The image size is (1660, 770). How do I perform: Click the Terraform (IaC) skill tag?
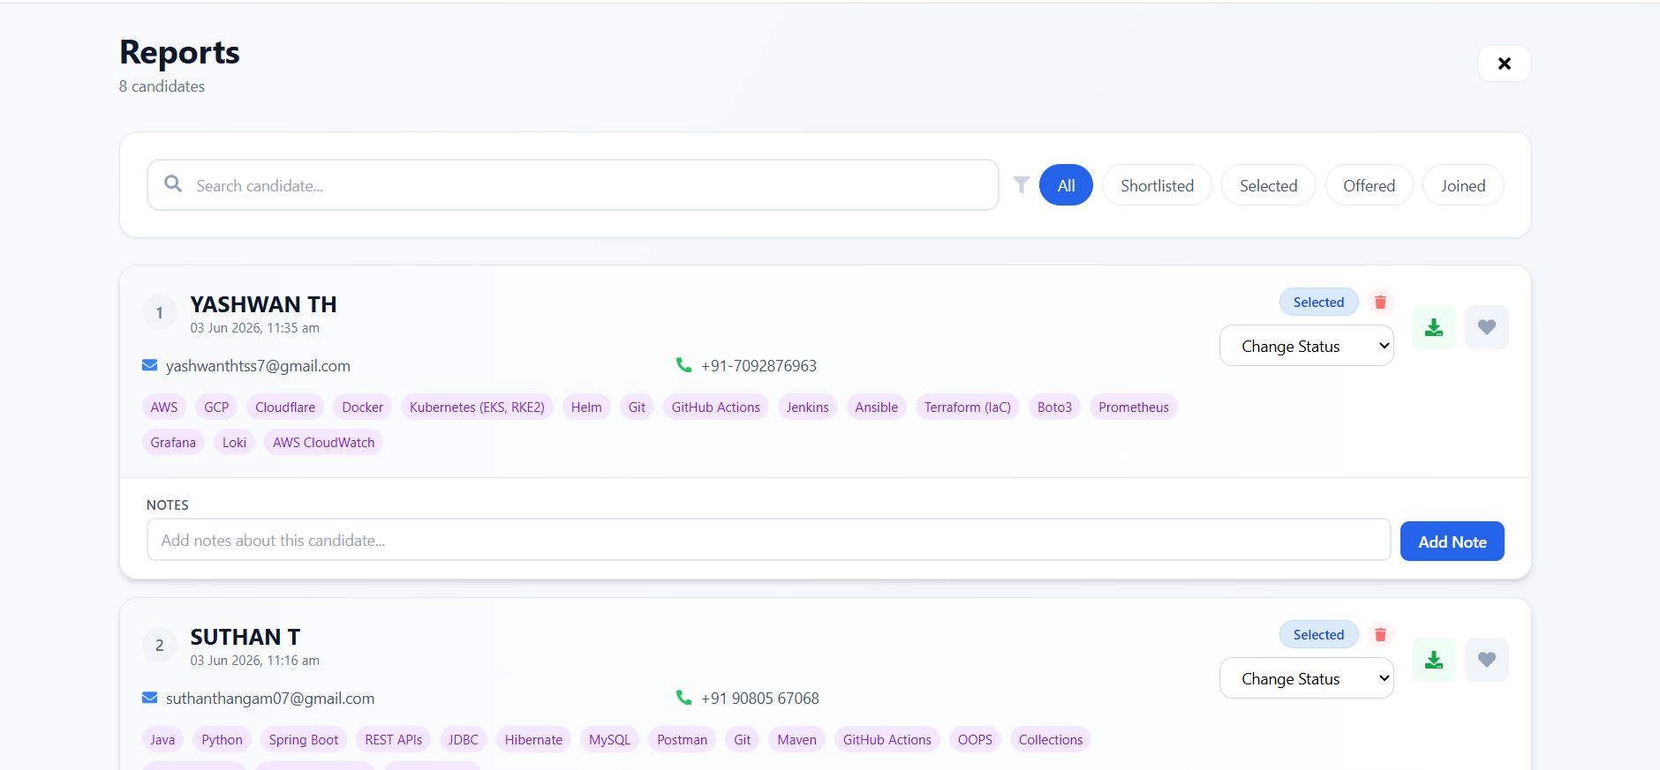pos(968,407)
